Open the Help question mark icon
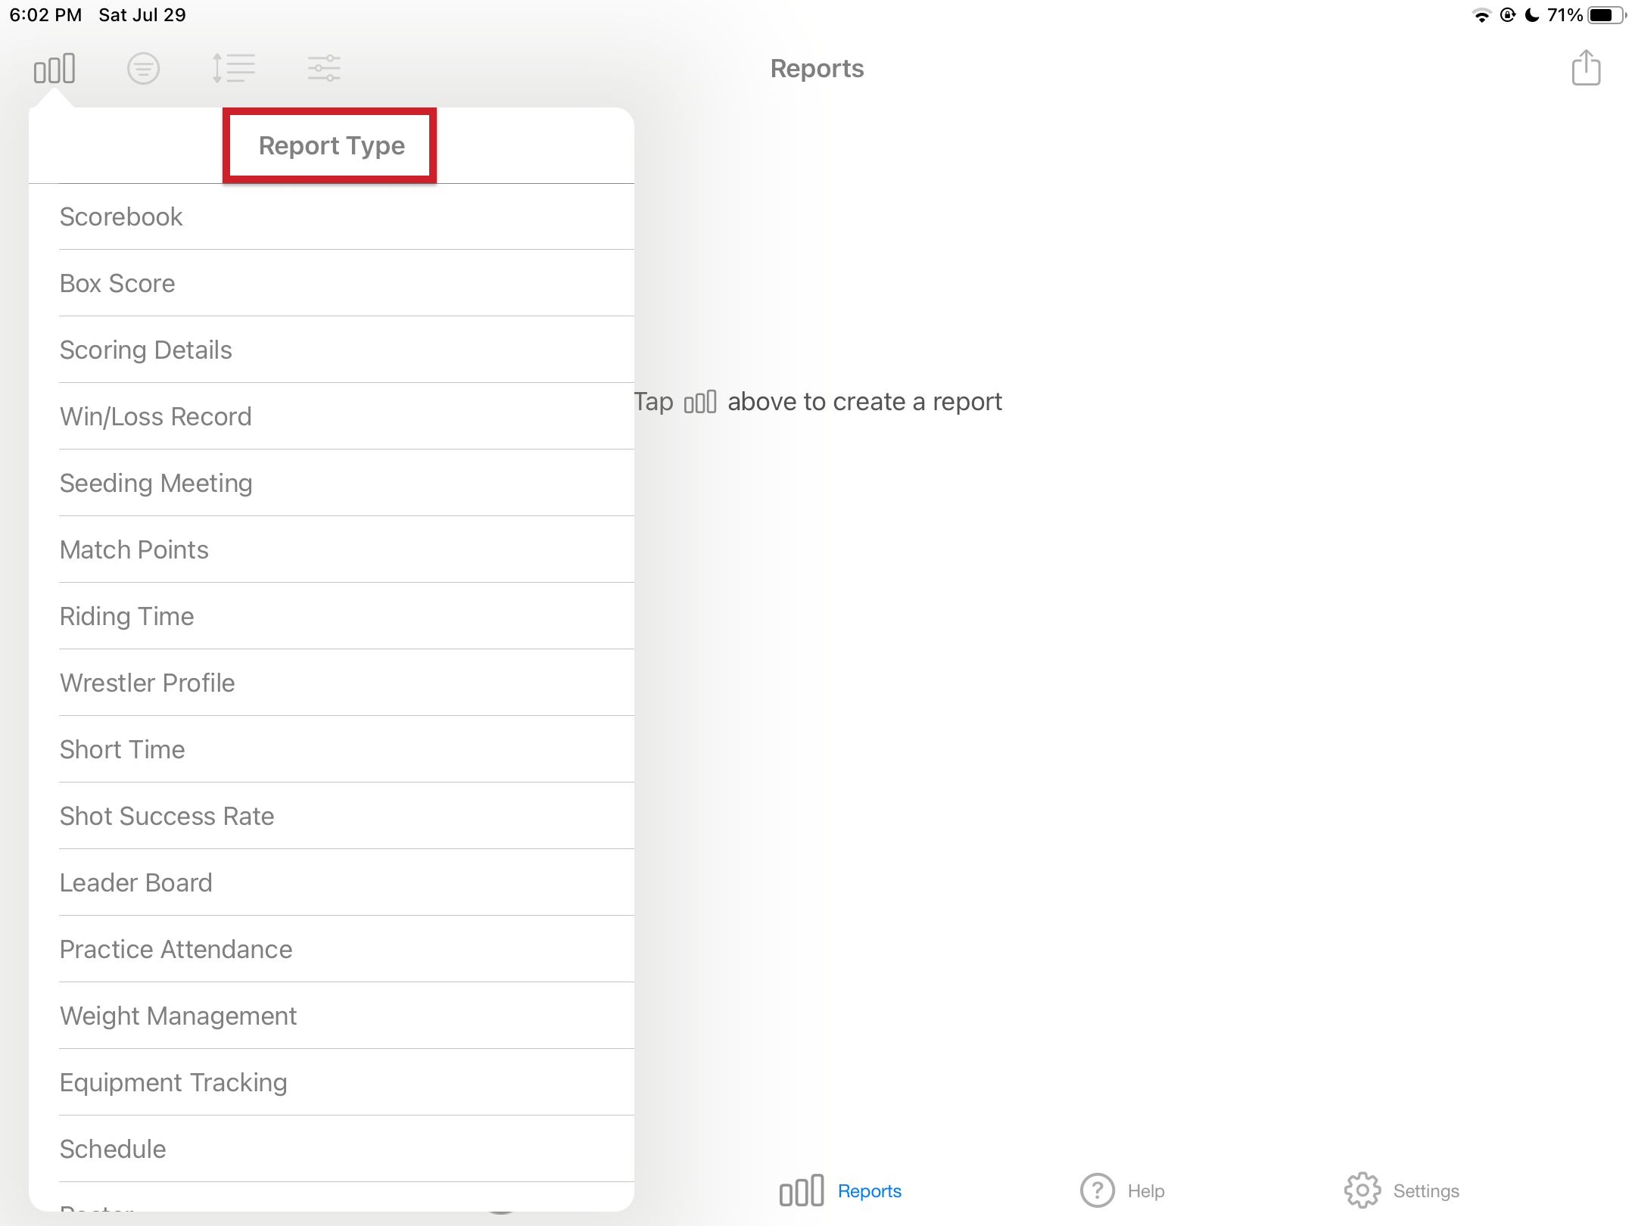The image size is (1635, 1226). point(1097,1190)
